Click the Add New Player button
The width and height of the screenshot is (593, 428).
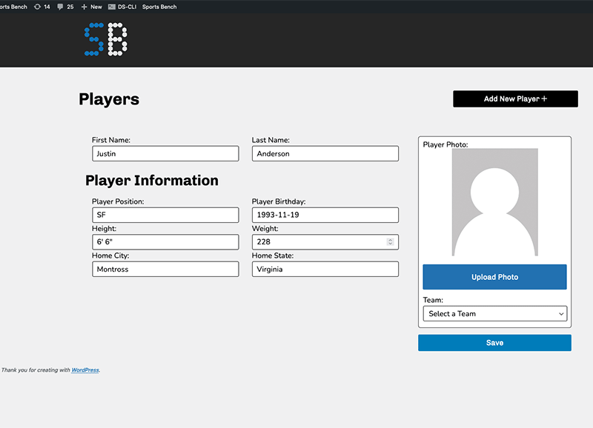pyautogui.click(x=515, y=98)
